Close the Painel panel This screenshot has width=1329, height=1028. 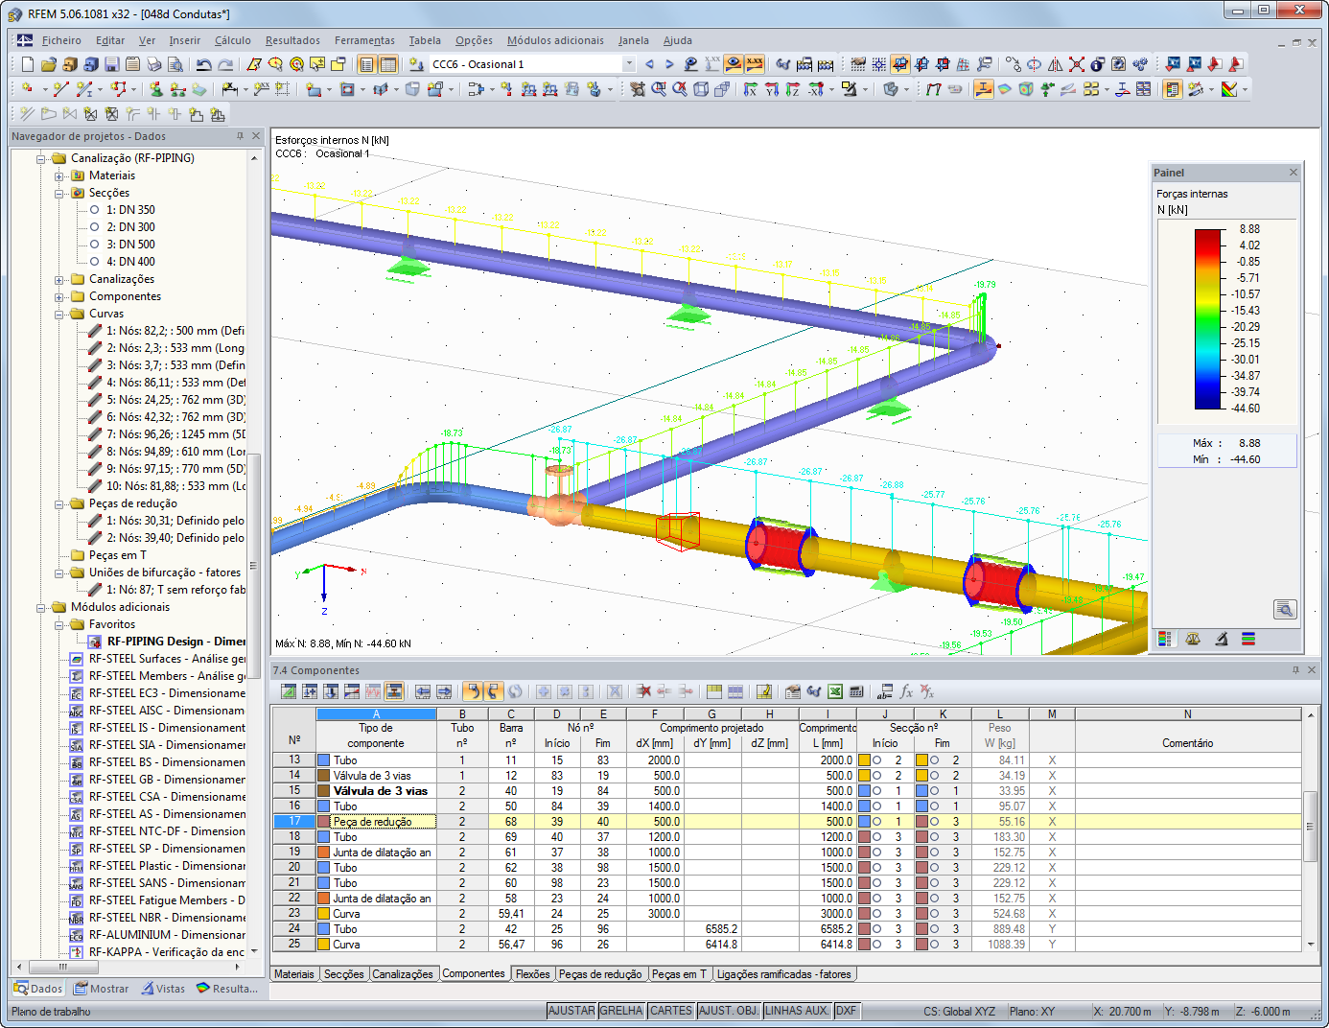(1294, 173)
